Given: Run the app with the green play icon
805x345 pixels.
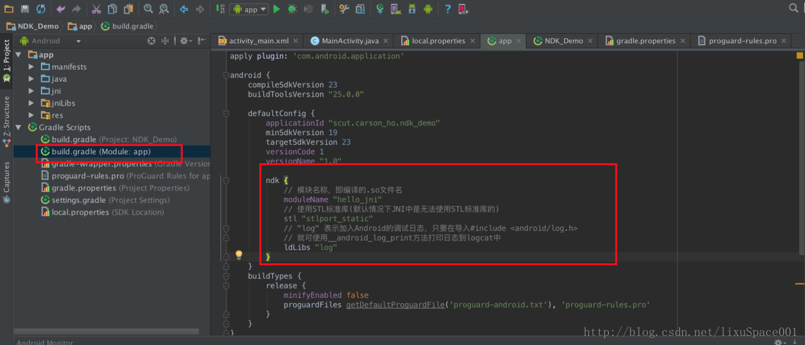Looking at the screenshot, I should tap(277, 9).
